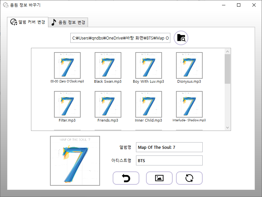Click the file list scroll down arrow
Image resolution: width=262 pixels, height=197 pixels.
click(x=227, y=128)
